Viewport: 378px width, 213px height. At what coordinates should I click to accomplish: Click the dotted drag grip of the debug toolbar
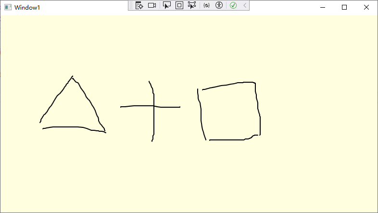tap(131, 5)
